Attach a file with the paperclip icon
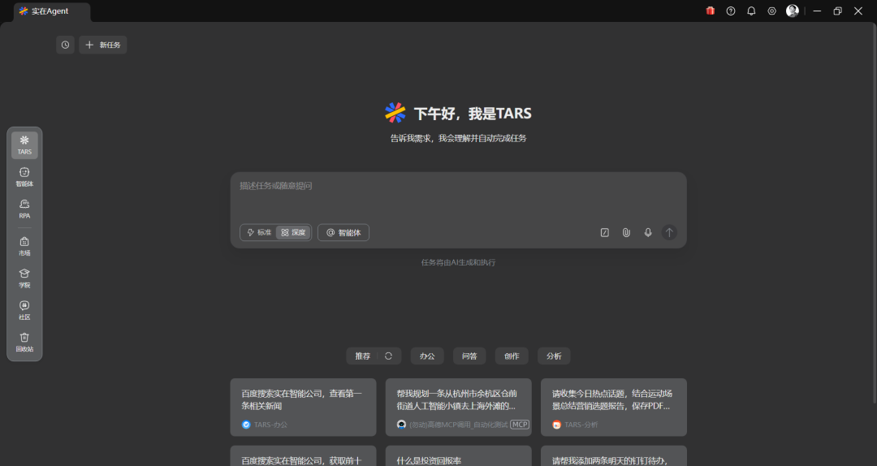Viewport: 877px width, 466px height. (x=626, y=232)
